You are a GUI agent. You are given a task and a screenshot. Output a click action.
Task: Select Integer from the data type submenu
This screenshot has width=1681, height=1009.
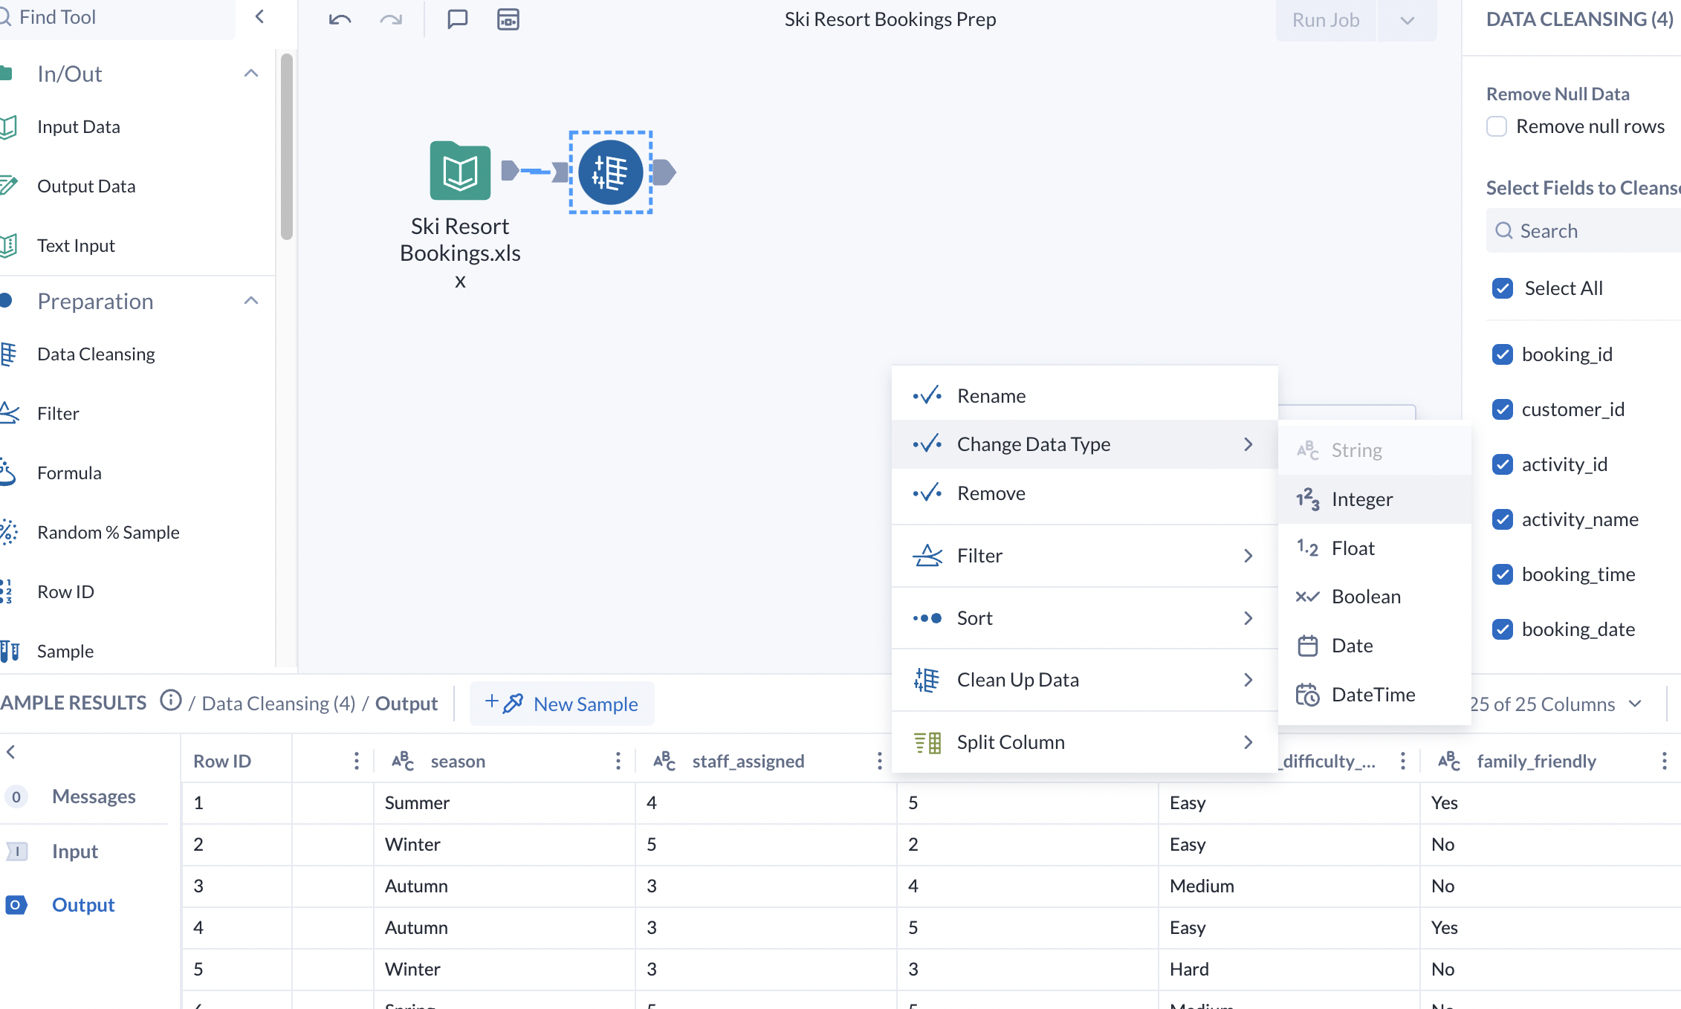pyautogui.click(x=1362, y=499)
